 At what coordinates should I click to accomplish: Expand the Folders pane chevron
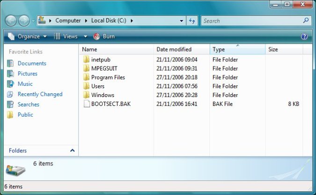73,150
